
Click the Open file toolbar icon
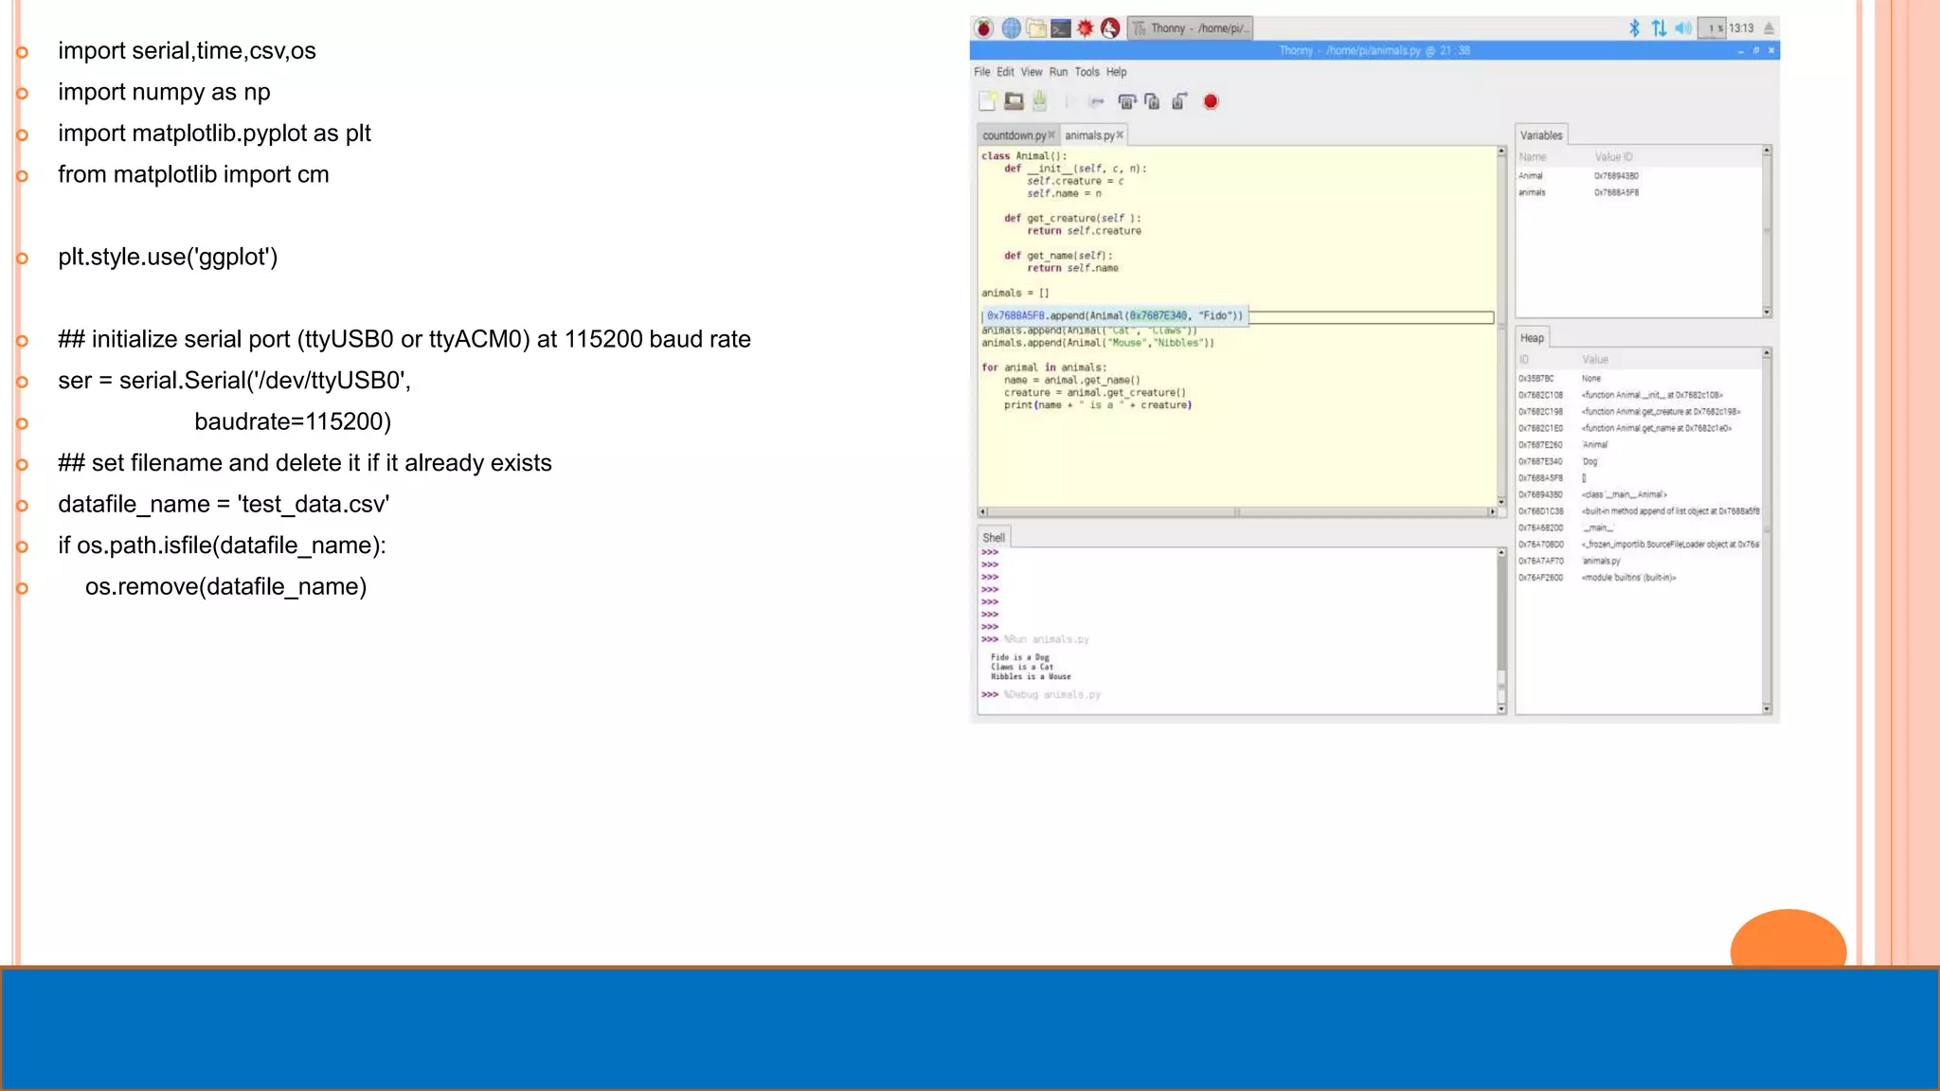click(1014, 101)
